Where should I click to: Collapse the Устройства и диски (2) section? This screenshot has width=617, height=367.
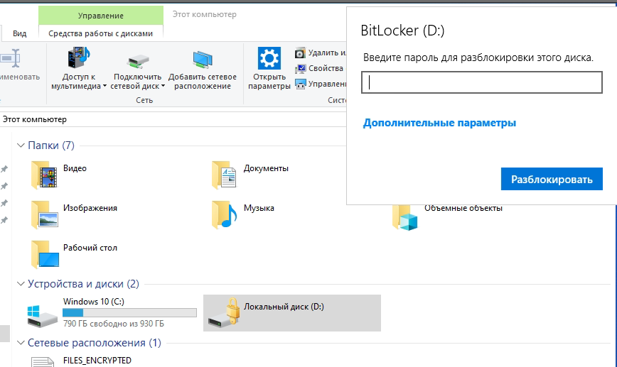(x=21, y=284)
